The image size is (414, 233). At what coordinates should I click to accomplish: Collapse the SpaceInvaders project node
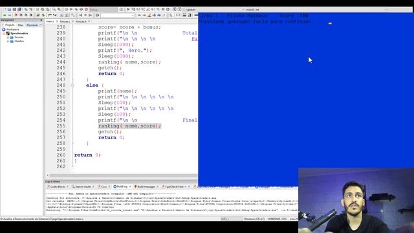coord(4,33)
